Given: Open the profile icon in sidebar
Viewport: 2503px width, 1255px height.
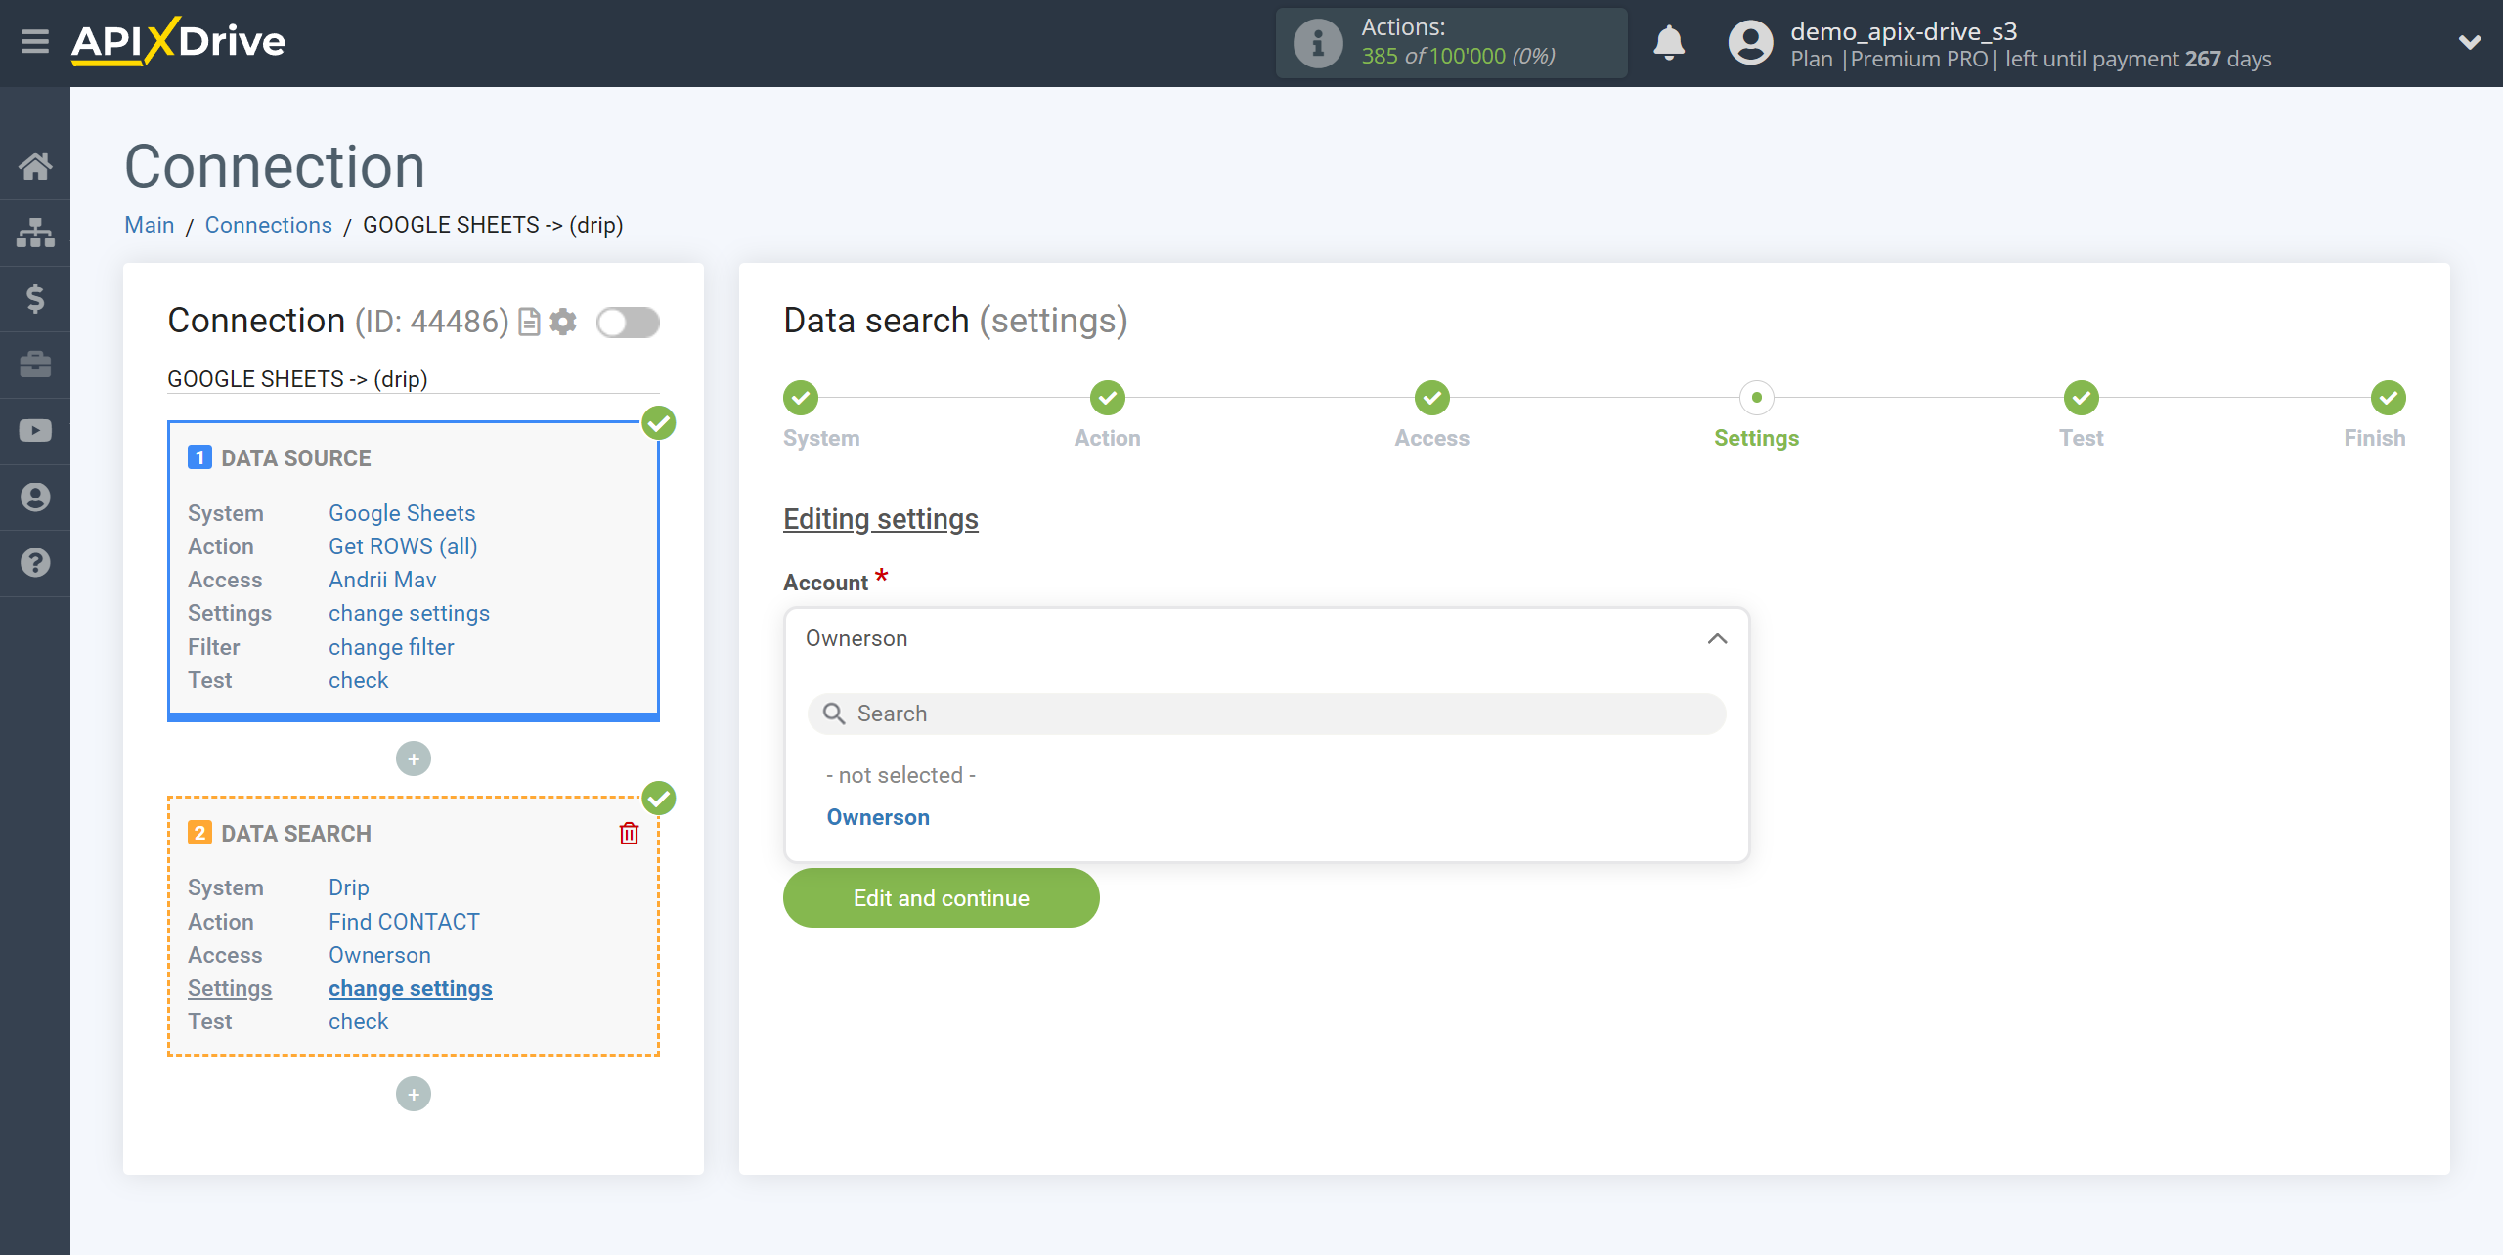Looking at the screenshot, I should coord(35,497).
